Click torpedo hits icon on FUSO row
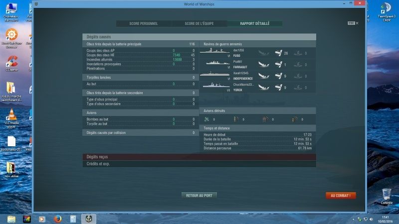 tap(298, 53)
